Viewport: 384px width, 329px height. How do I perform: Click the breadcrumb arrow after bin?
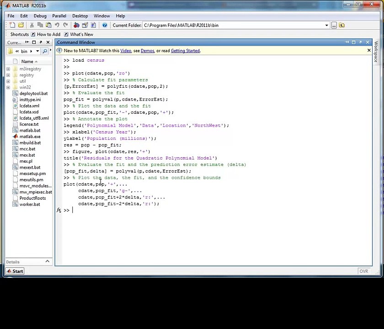pos(31,51)
